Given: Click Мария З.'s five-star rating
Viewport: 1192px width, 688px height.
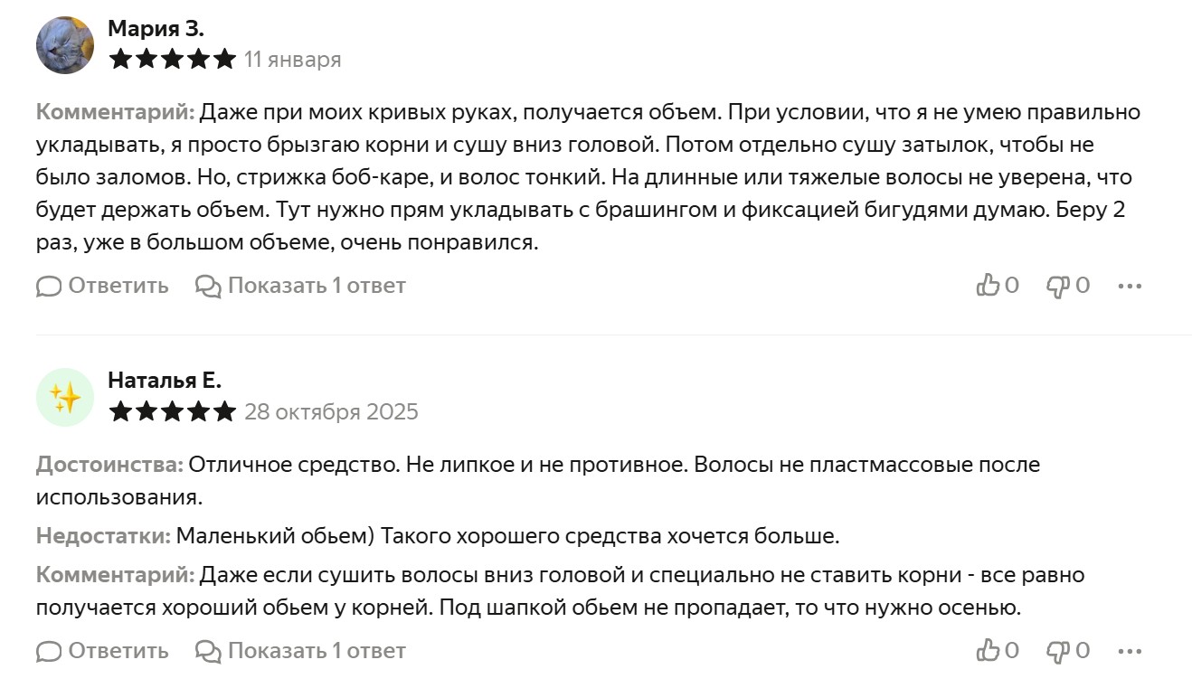Looking at the screenshot, I should click(x=172, y=60).
